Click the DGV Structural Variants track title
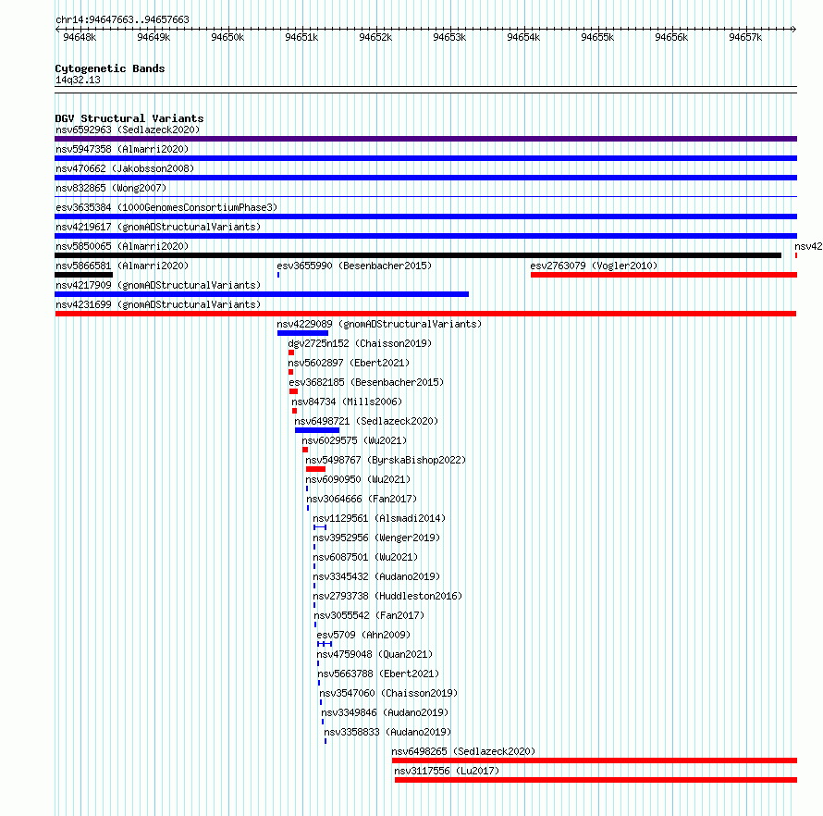The width and height of the screenshot is (823, 816). tap(129, 118)
